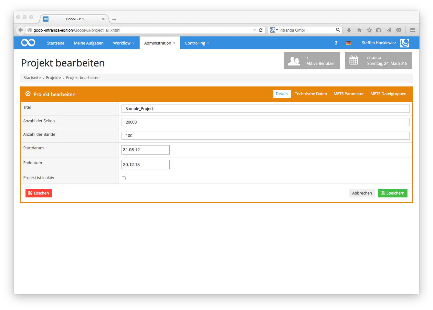Reload page with browser refresh icon

(260, 30)
